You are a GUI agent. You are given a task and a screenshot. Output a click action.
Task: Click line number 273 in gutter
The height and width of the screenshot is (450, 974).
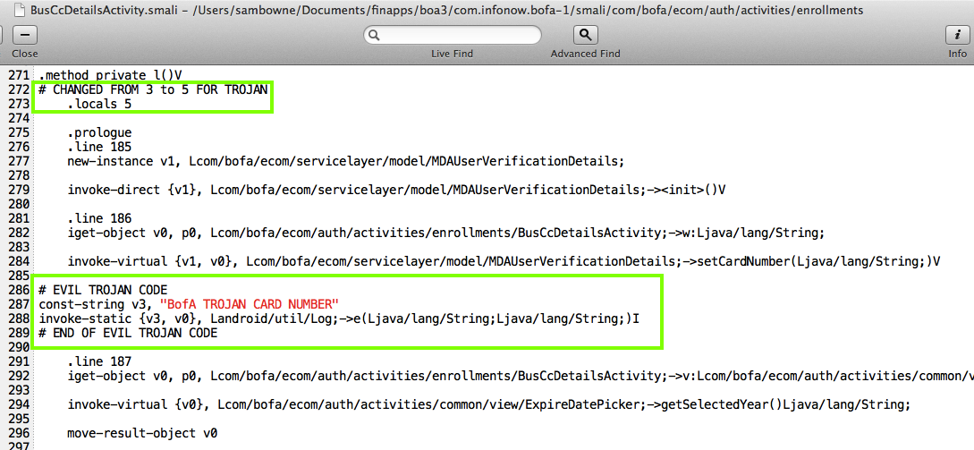pyautogui.click(x=18, y=104)
